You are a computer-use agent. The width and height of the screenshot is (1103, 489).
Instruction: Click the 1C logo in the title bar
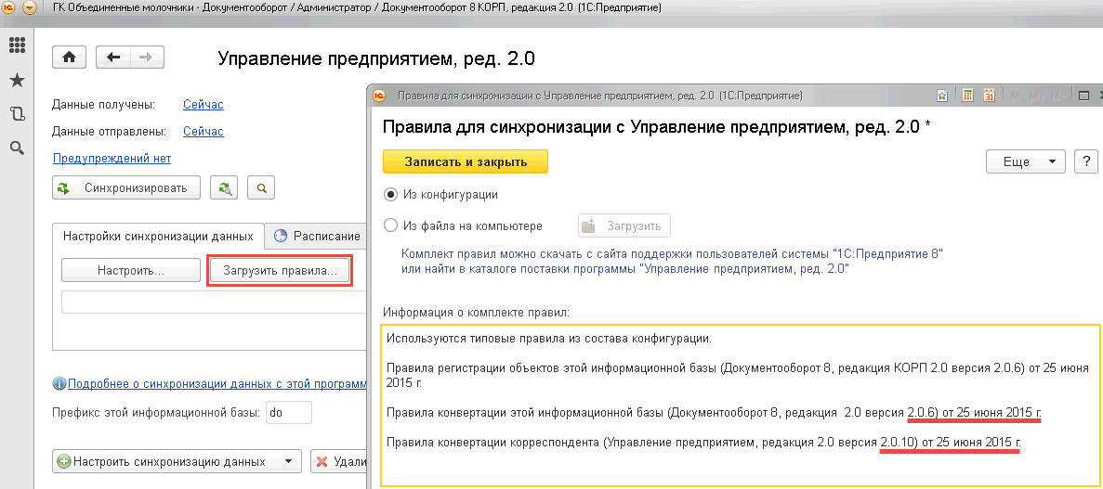click(x=10, y=8)
